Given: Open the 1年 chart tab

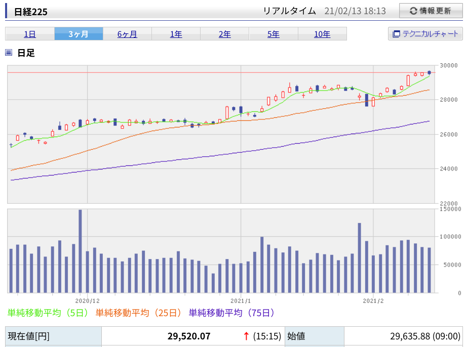Looking at the screenshot, I should 176,34.
